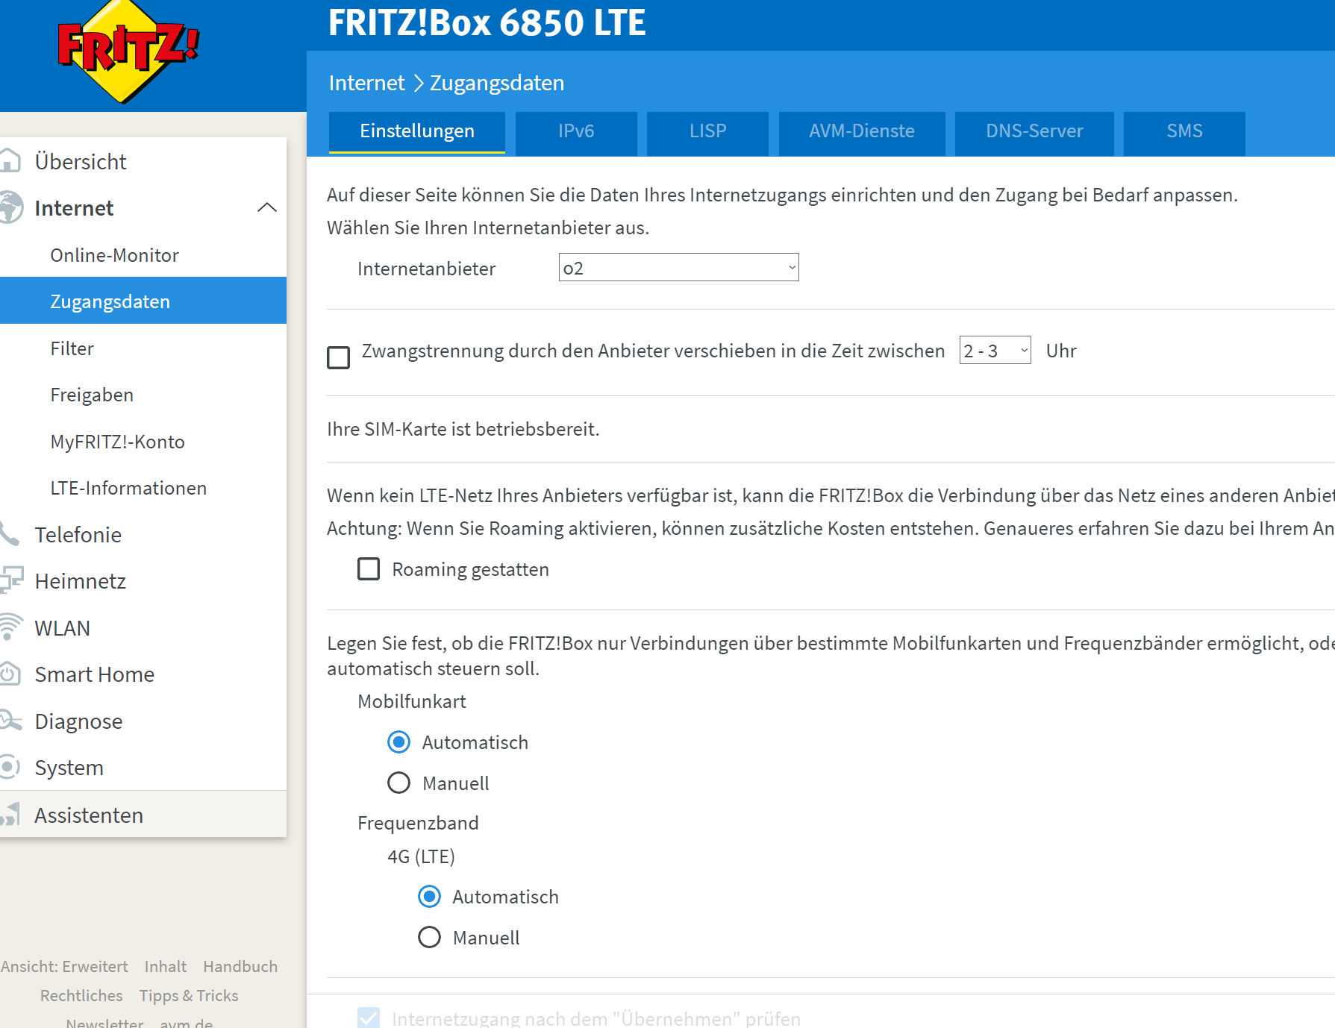Screen dimensions: 1335x1028
Task: Toggle Internetzugang prüfen checkbox
Action: (369, 1018)
